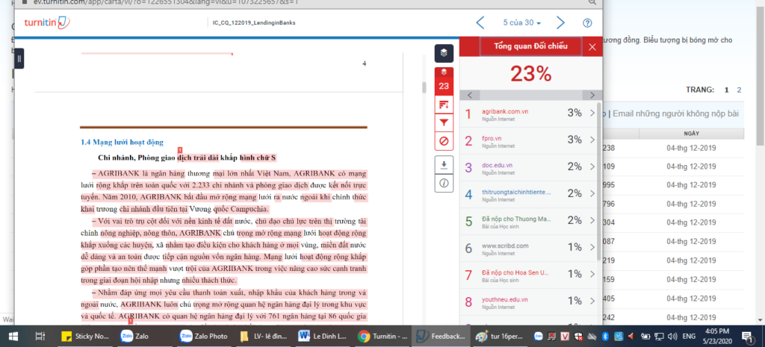Close the Tổng quan Đối chiếu panel
Screen dimensions: 765x347
[x=592, y=47]
